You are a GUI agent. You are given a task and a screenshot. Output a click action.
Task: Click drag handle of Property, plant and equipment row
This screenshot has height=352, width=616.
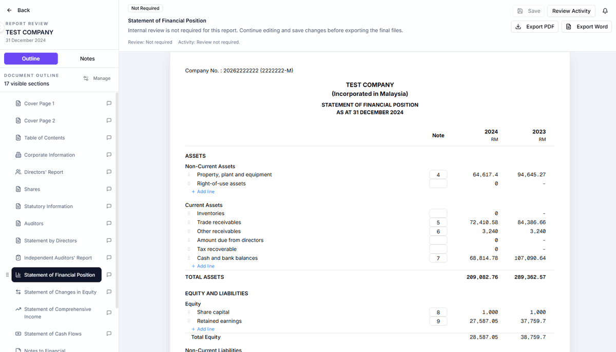[x=189, y=175]
